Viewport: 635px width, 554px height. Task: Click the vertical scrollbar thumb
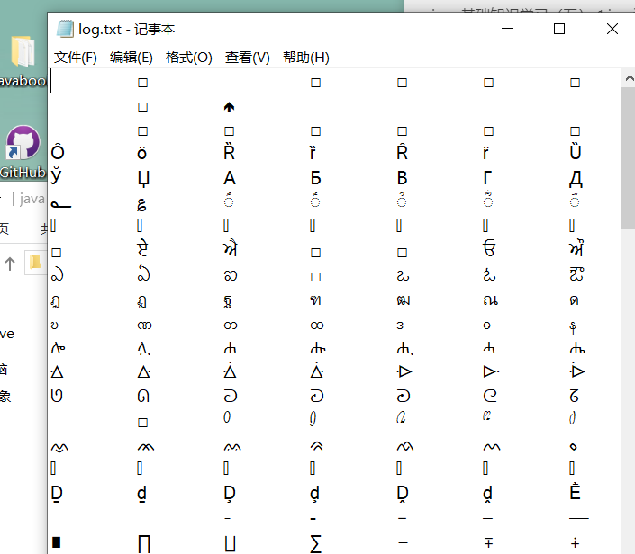tap(629, 157)
